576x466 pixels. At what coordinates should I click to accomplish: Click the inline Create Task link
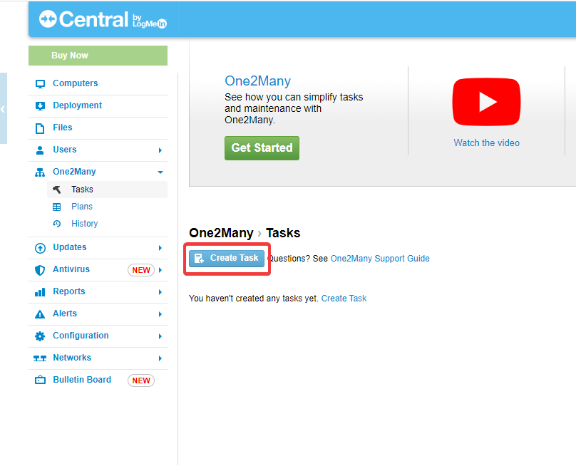click(344, 299)
